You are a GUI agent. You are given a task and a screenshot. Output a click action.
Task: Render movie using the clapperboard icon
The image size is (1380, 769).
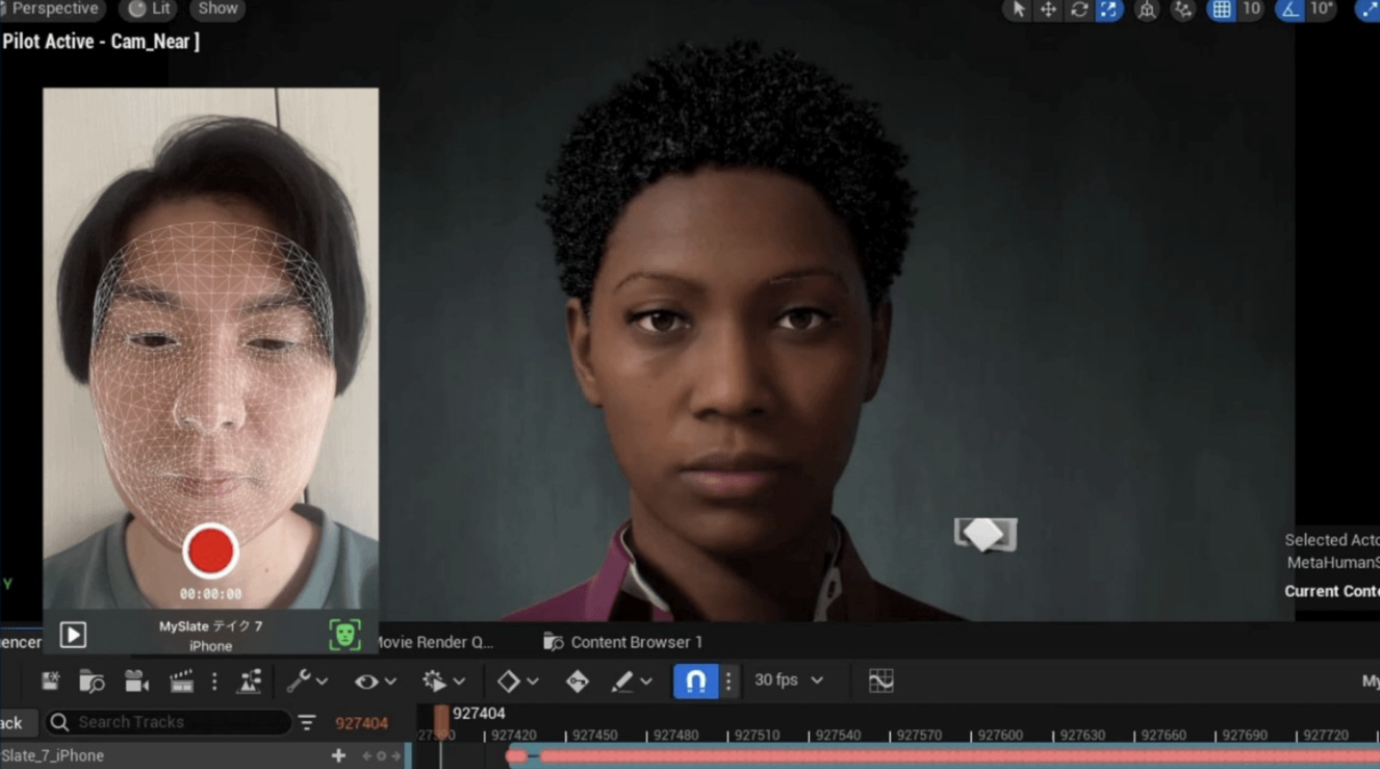181,681
